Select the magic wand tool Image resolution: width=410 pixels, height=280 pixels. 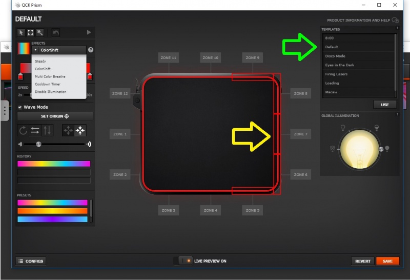click(x=40, y=32)
